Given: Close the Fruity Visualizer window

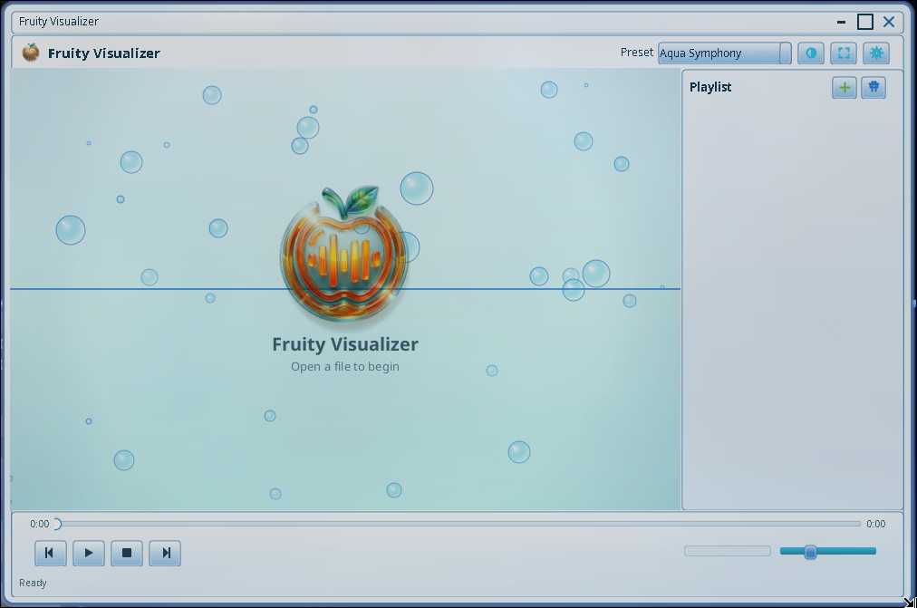Looking at the screenshot, I should 889,23.
